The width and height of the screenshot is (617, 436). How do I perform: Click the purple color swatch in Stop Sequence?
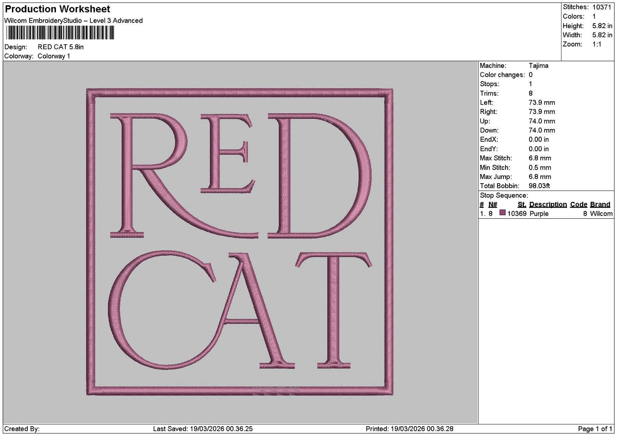pos(503,213)
